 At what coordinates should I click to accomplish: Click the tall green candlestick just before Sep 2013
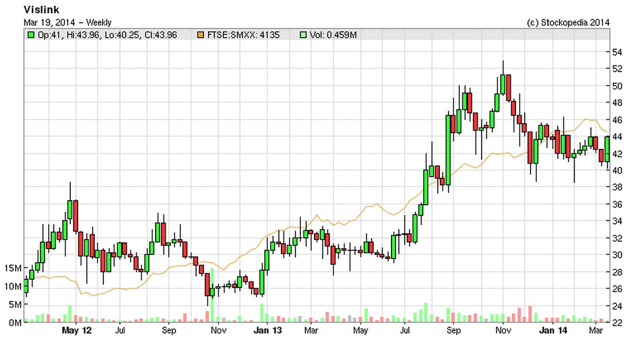(449, 150)
